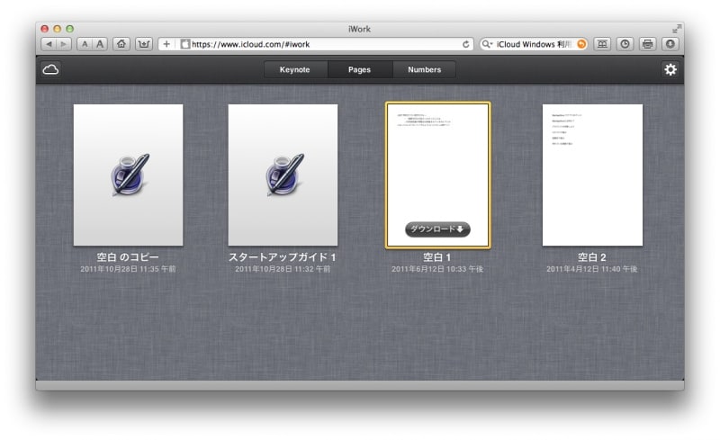720x440 pixels.
Task: Click the smaller text size button
Action: [x=85, y=44]
